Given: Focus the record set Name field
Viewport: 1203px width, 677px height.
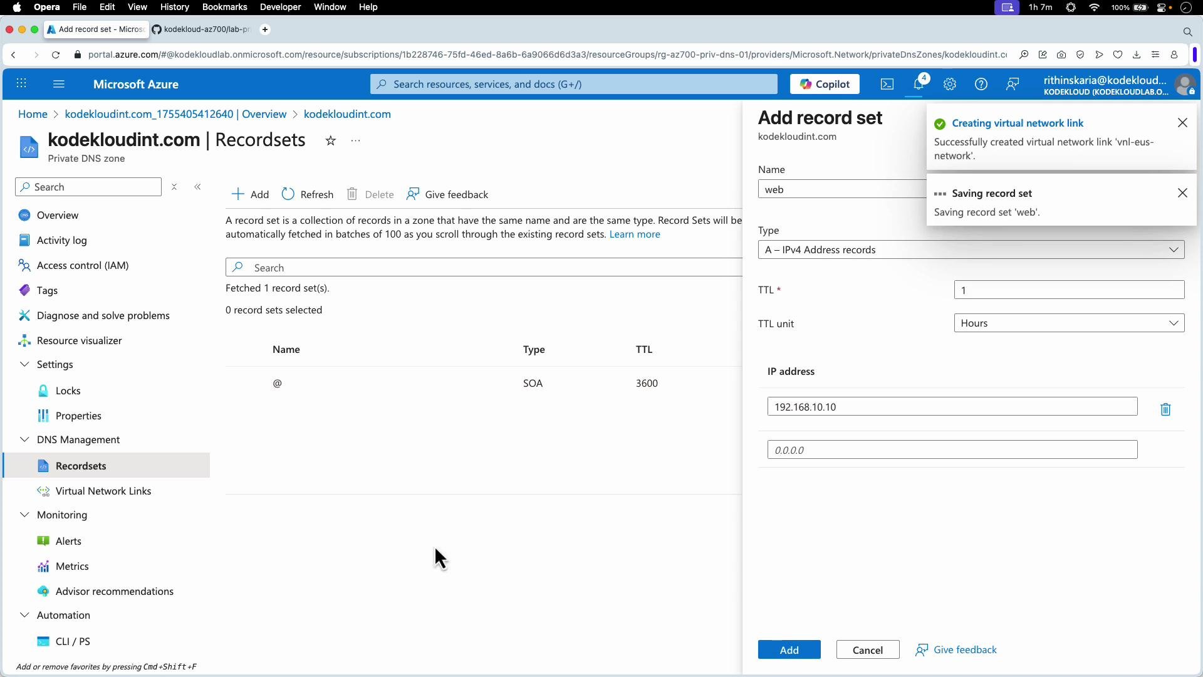Looking at the screenshot, I should click(842, 189).
